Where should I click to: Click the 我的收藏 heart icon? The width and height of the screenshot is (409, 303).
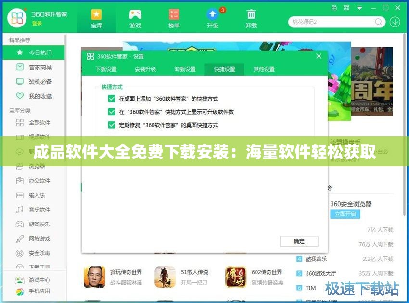tap(20, 96)
